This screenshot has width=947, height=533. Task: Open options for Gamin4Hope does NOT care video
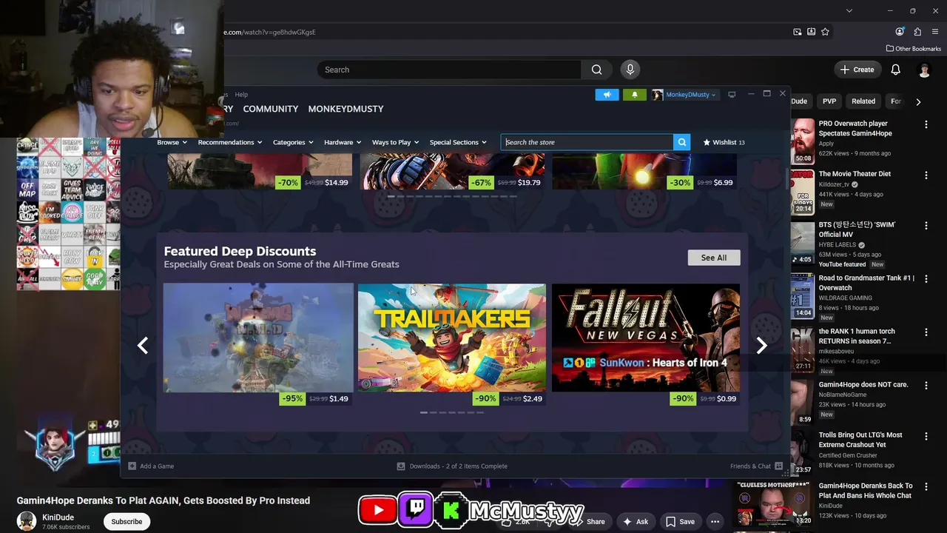pos(926,386)
